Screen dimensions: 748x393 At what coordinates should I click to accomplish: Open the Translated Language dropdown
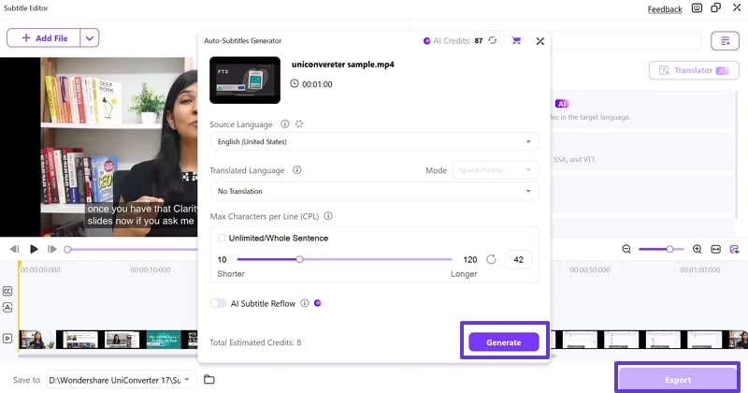click(x=375, y=191)
